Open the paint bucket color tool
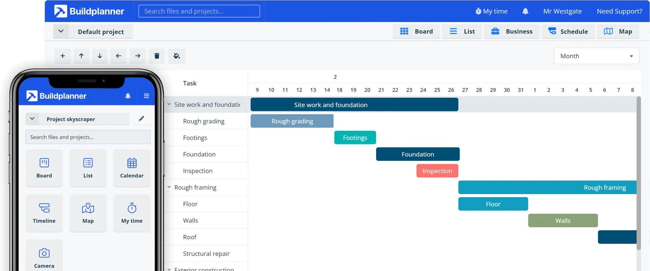 coord(176,56)
